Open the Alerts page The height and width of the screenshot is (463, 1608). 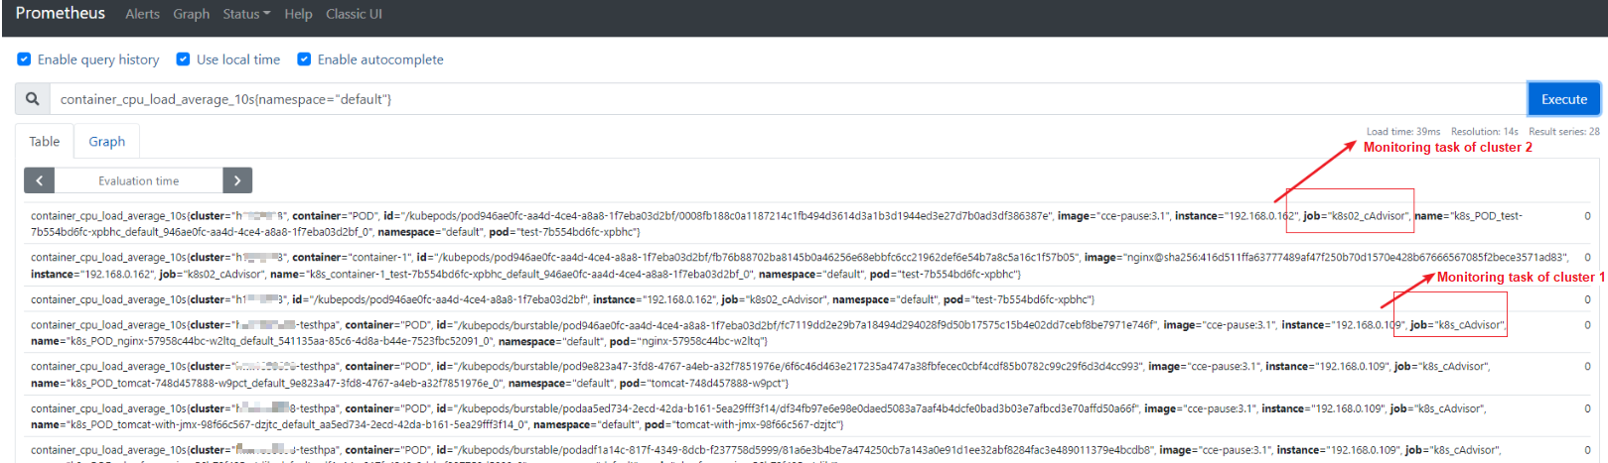coord(142,14)
